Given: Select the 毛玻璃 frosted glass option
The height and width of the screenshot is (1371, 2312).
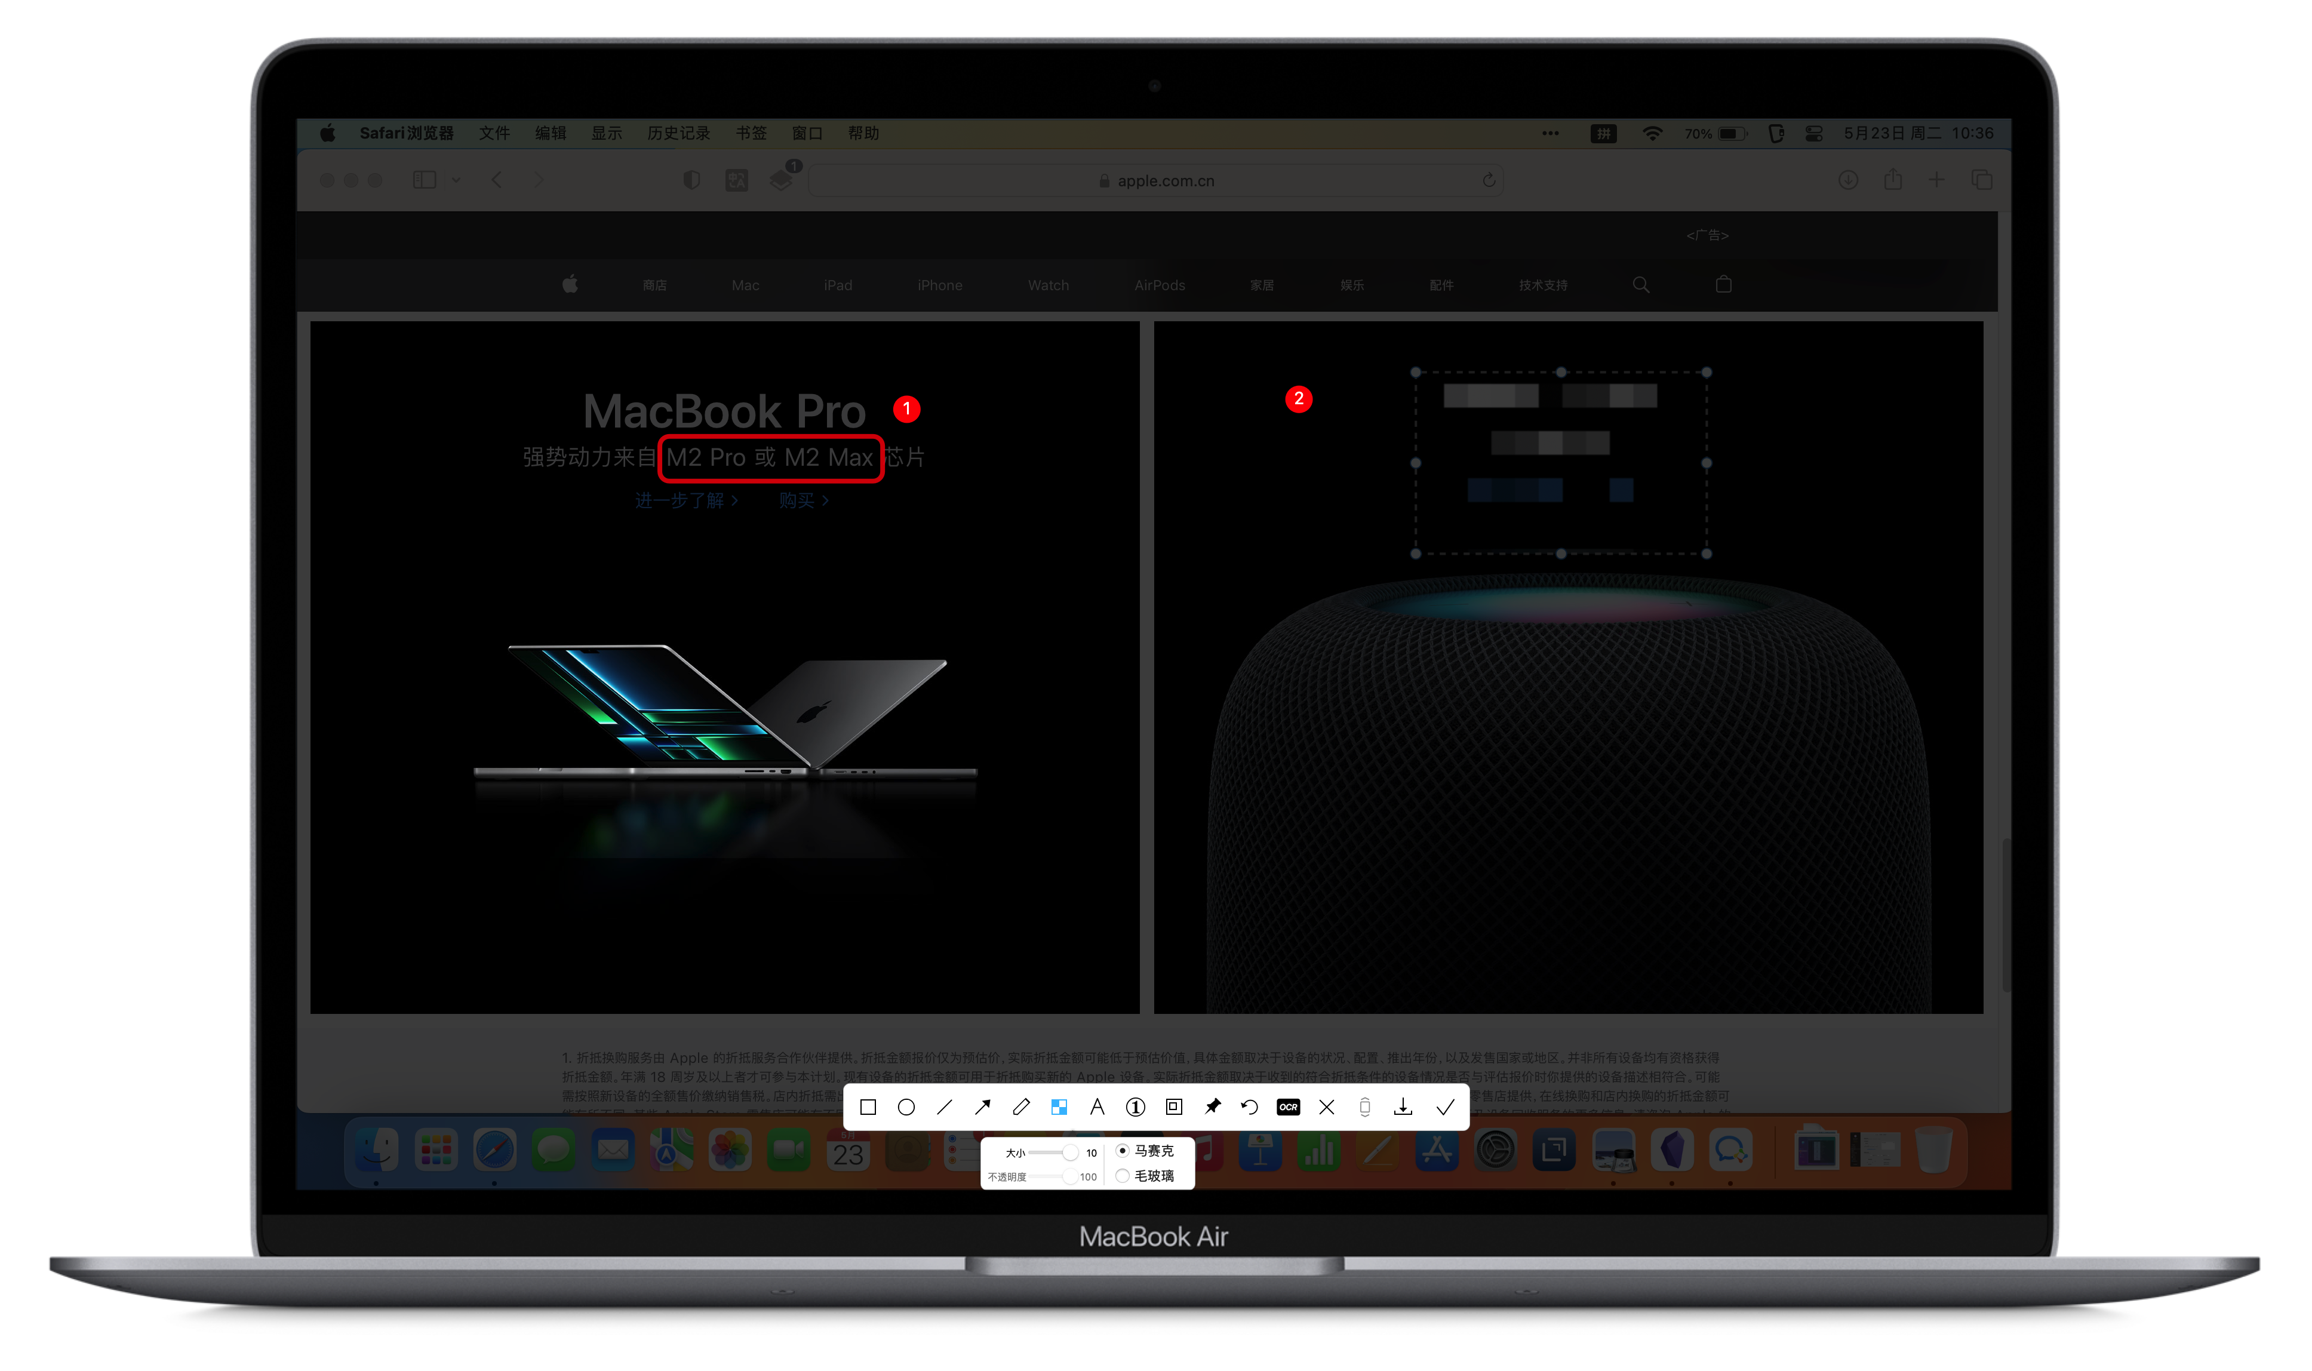Looking at the screenshot, I should [x=1145, y=1176].
